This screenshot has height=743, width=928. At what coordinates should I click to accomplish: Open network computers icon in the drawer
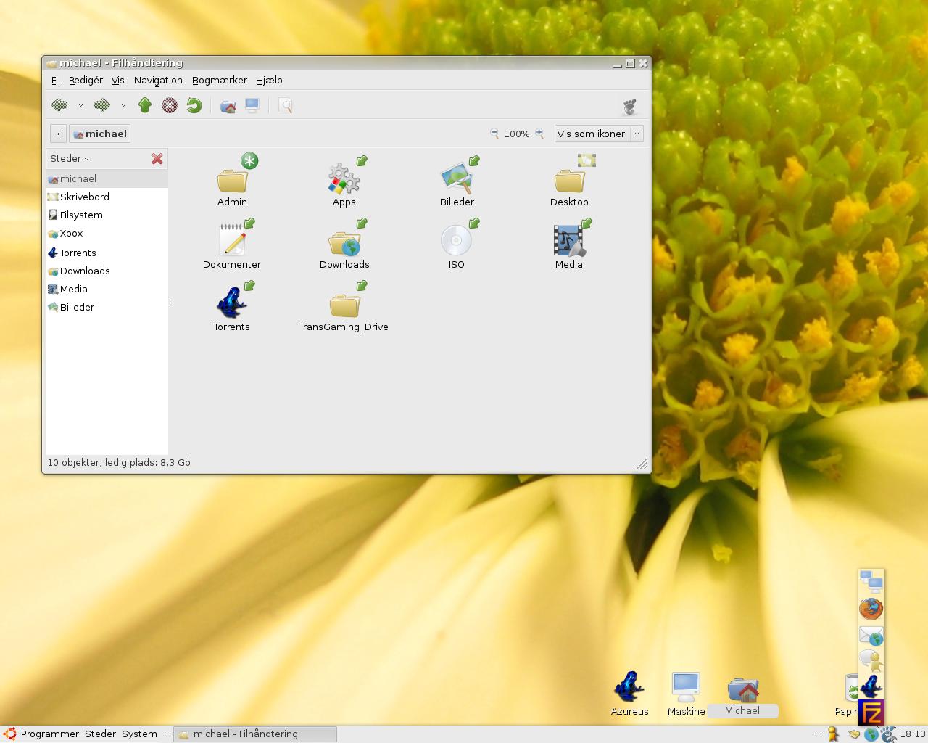pos(871,581)
